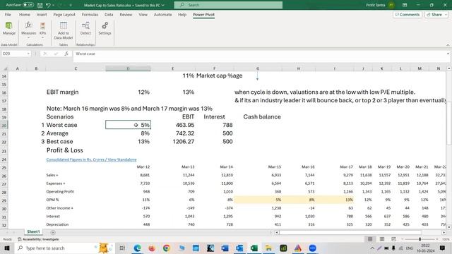Select the Worst case Interest 788 cell
The image size is (452, 254).
pyautogui.click(x=214, y=125)
